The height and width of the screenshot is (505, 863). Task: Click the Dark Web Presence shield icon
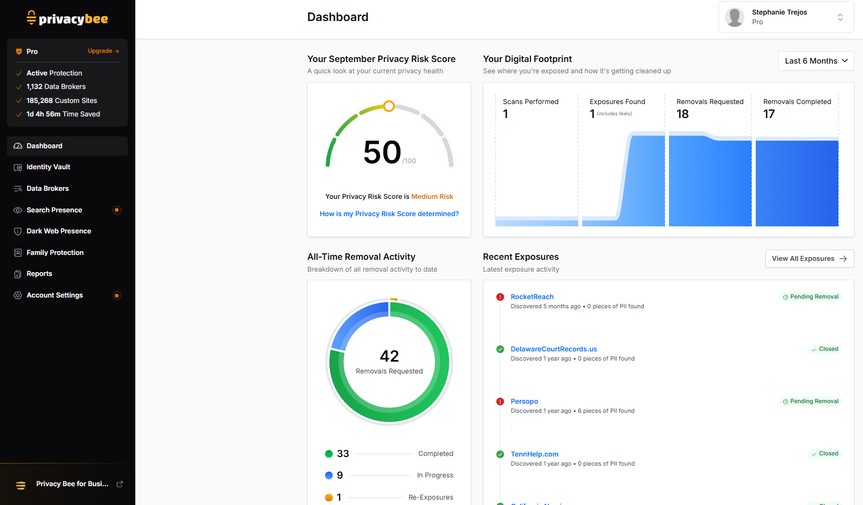18,231
